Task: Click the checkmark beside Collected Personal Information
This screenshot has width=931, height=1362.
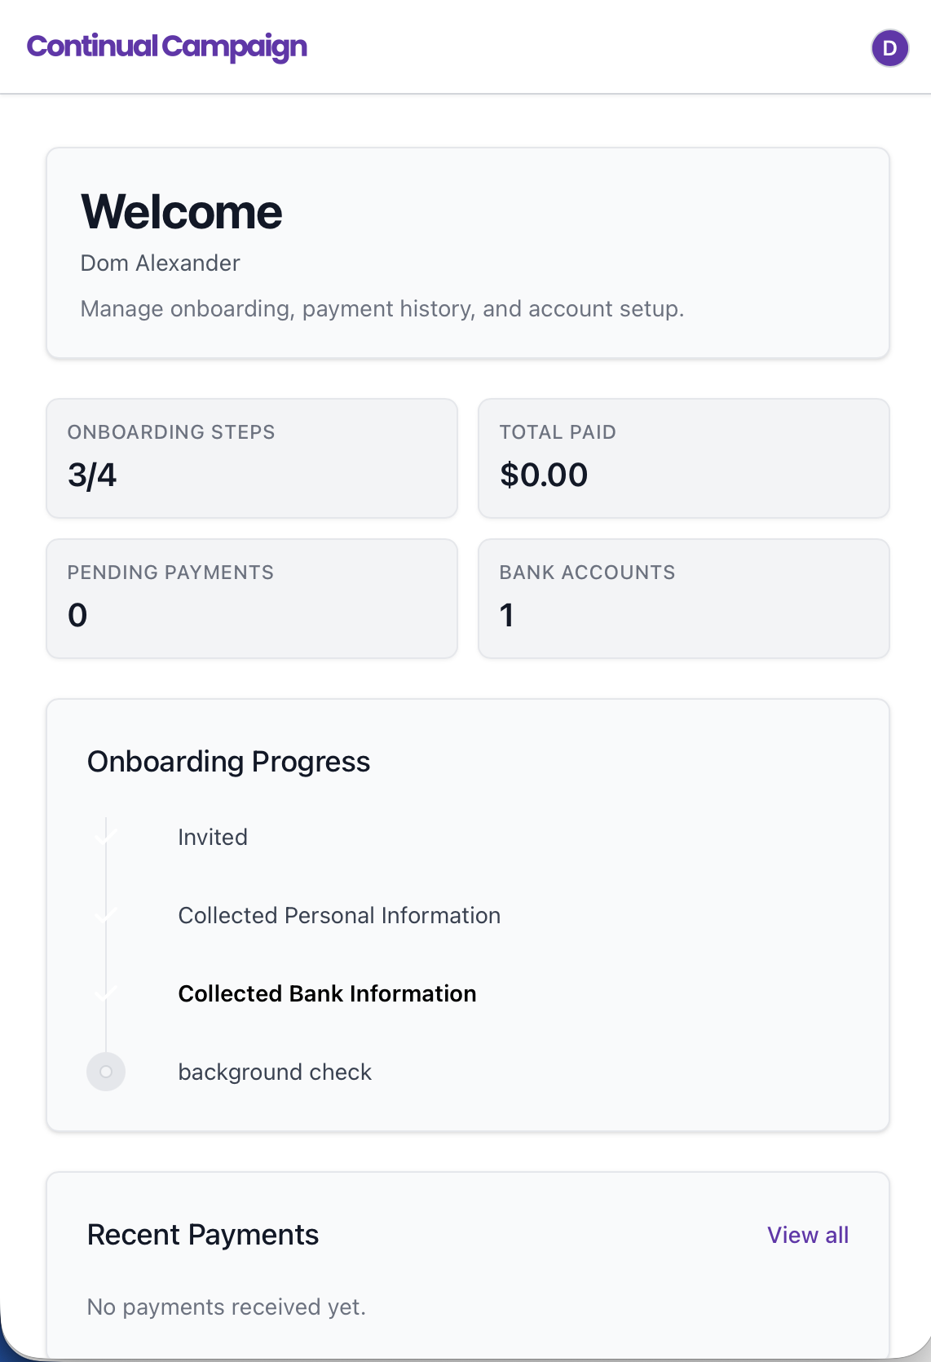Action: [x=105, y=915]
